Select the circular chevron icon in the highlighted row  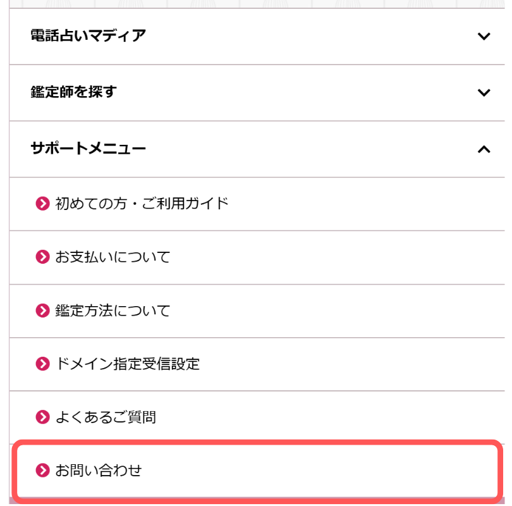[x=42, y=471]
